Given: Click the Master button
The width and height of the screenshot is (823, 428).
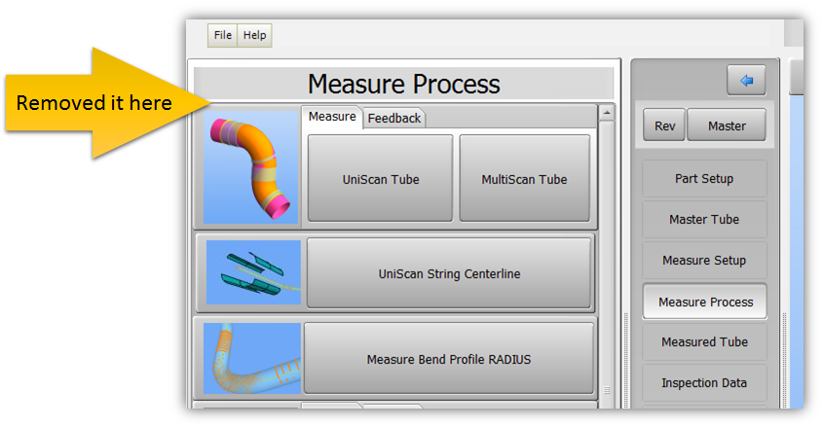Looking at the screenshot, I should 727,125.
